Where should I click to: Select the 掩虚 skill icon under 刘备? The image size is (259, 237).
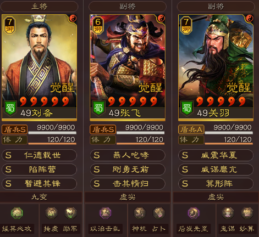pyautogui.click(x=51, y=213)
